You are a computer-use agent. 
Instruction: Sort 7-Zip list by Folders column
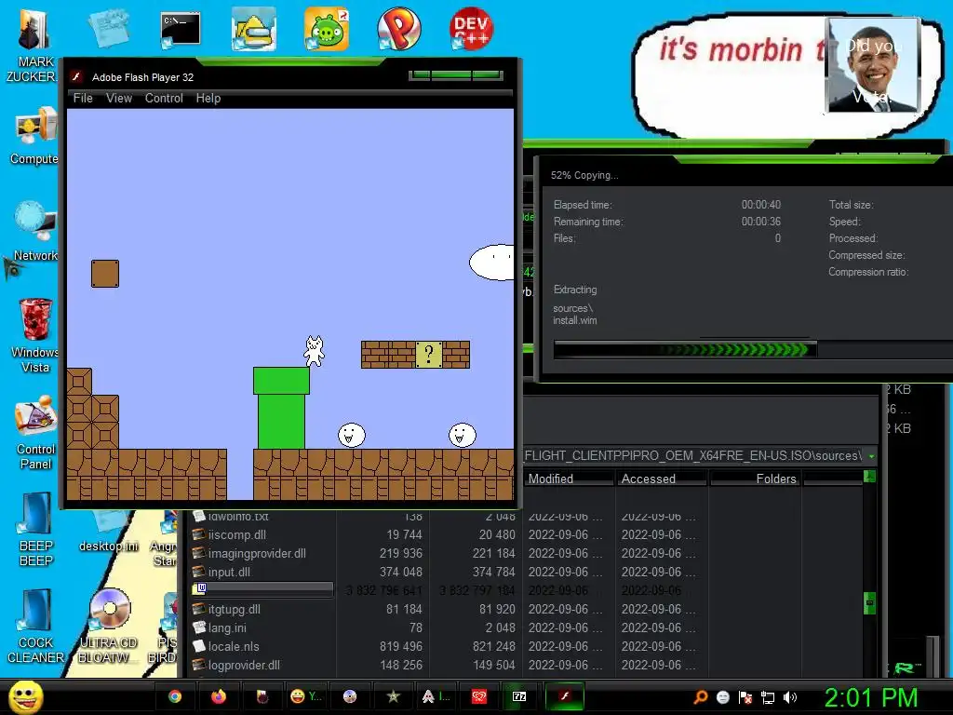(x=756, y=479)
